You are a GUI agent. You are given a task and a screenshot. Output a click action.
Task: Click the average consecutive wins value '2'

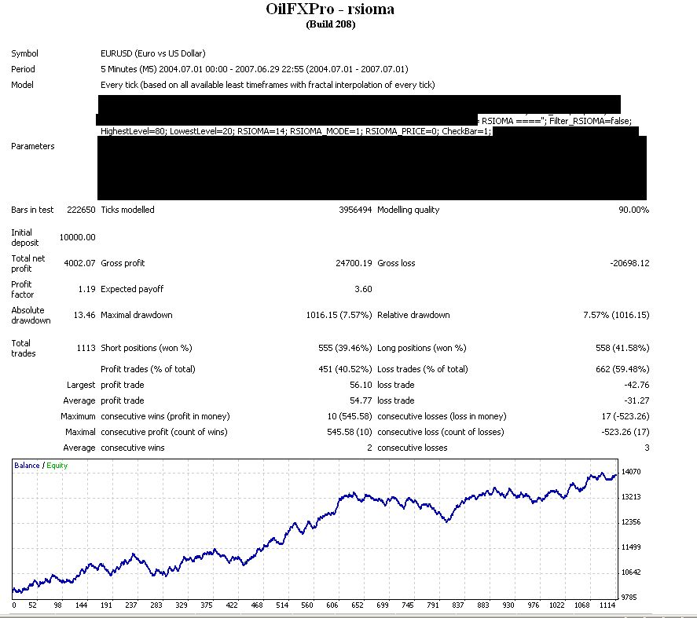click(369, 448)
